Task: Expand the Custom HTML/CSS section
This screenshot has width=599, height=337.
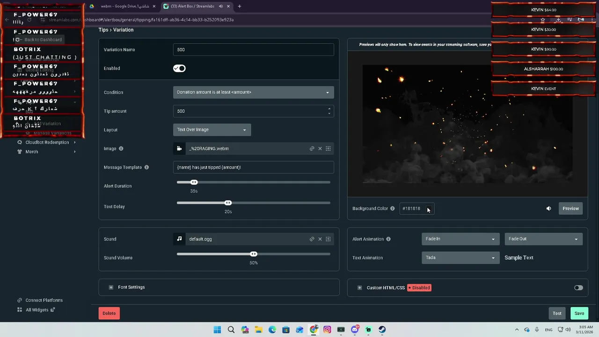Action: (359, 288)
